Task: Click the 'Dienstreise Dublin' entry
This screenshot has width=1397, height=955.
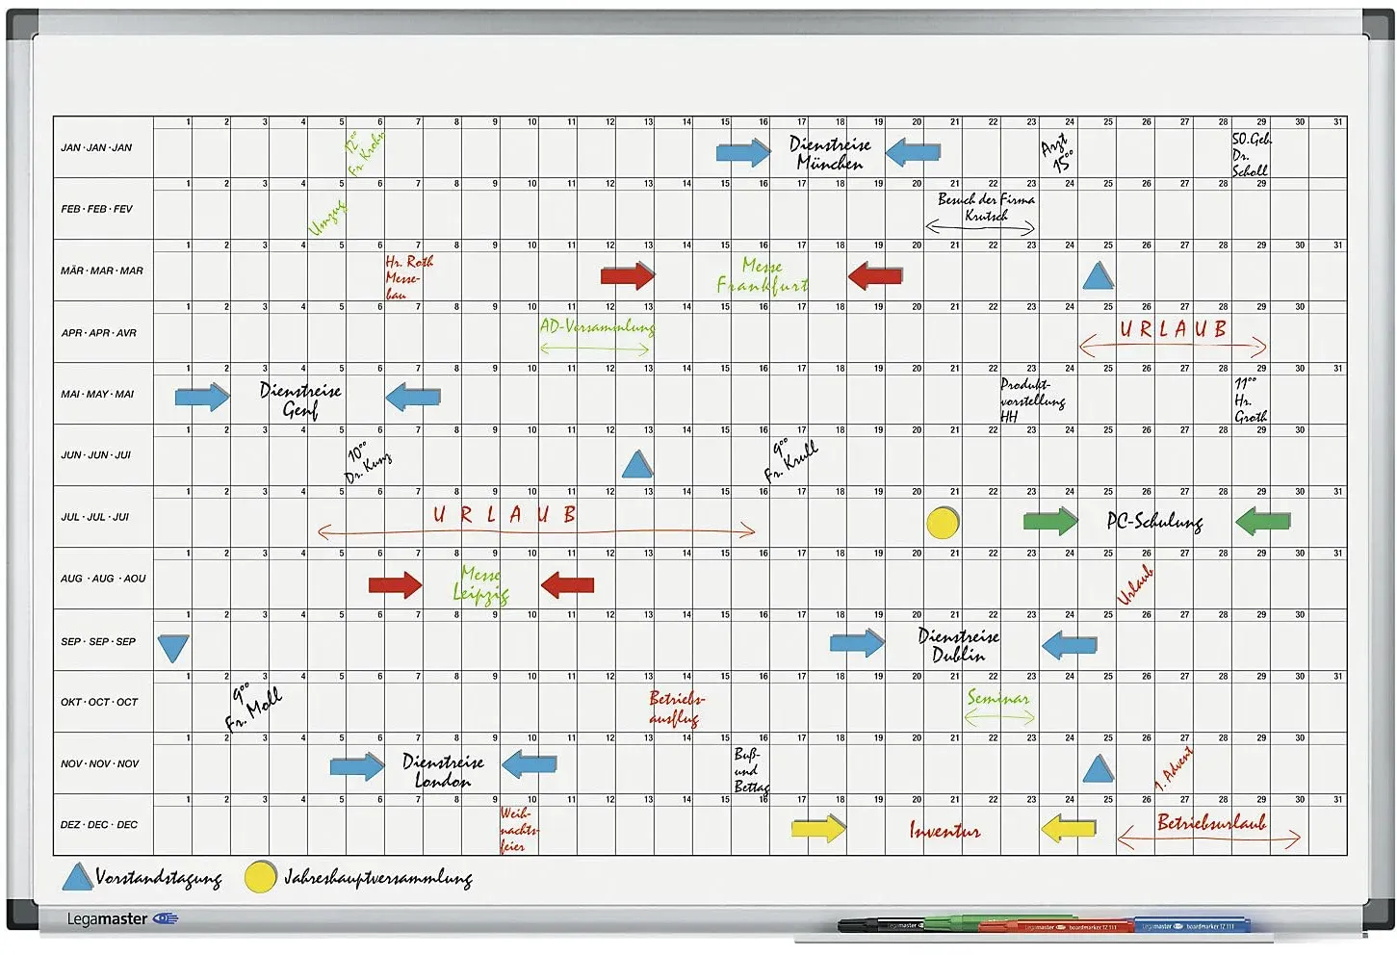Action: click(958, 646)
